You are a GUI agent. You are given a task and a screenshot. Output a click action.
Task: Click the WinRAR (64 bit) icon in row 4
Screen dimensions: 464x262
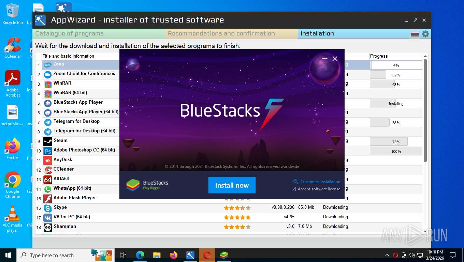pos(48,93)
